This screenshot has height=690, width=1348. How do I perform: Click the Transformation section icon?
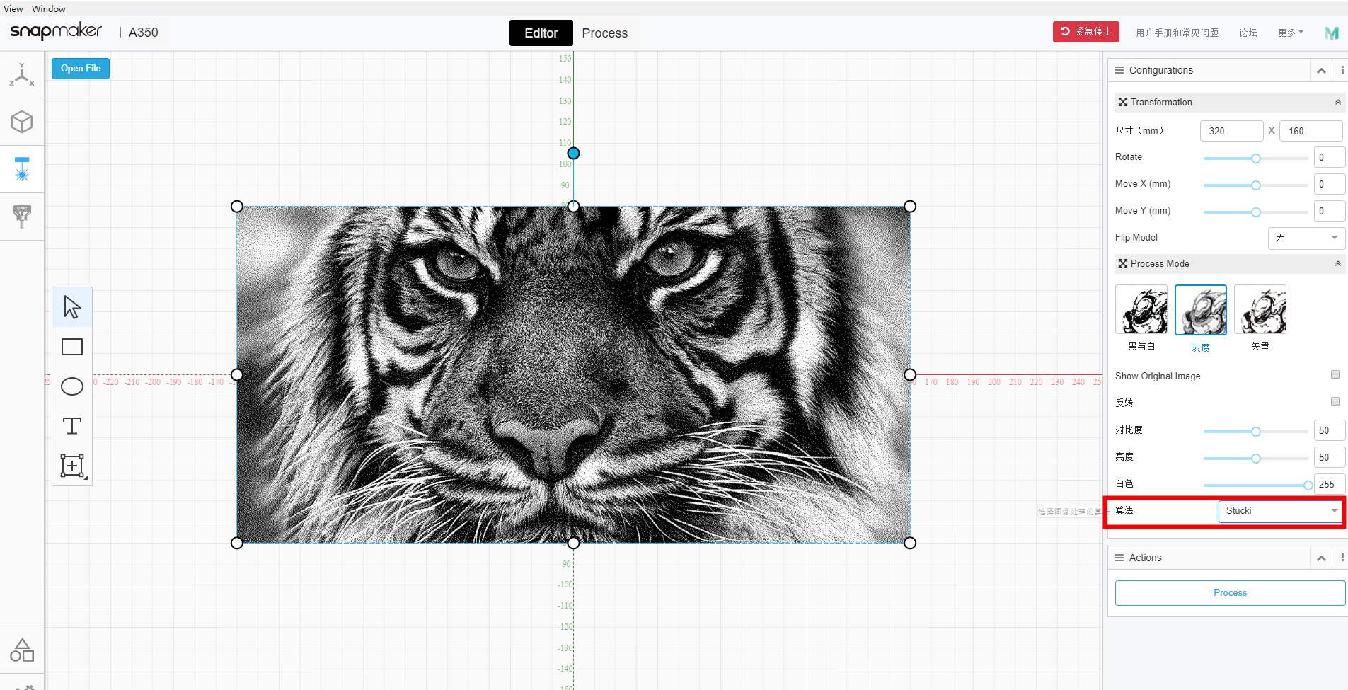(1123, 102)
